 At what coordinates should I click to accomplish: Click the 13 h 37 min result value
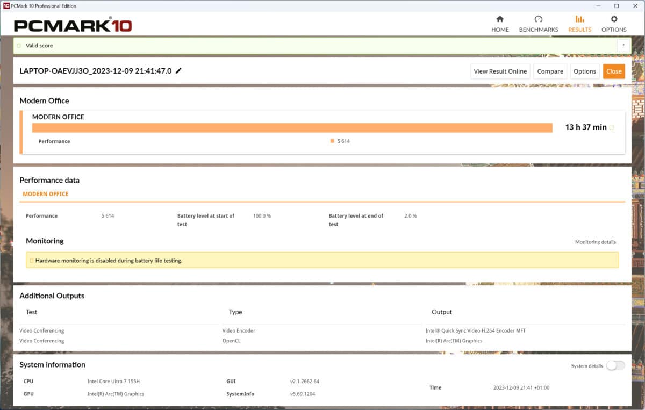click(586, 127)
